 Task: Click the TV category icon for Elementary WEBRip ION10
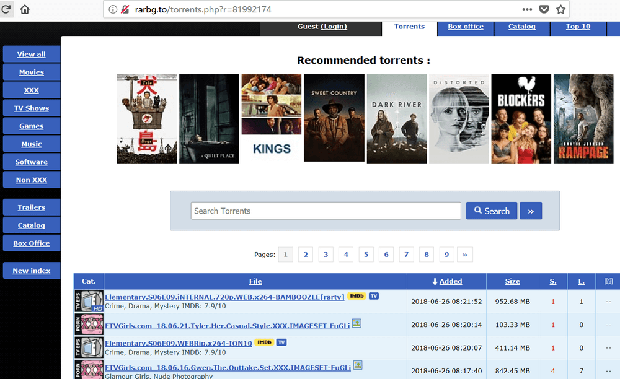coord(89,347)
